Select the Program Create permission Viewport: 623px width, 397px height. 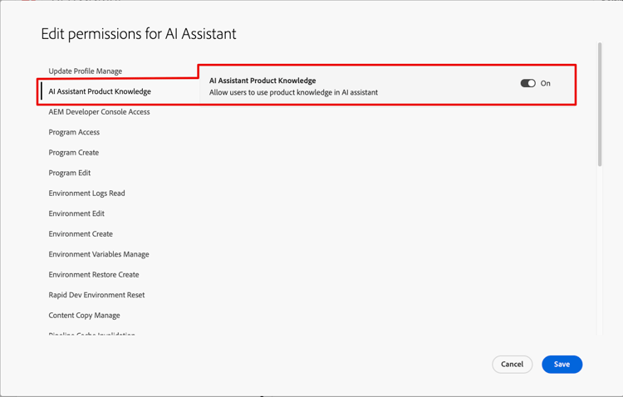click(73, 153)
